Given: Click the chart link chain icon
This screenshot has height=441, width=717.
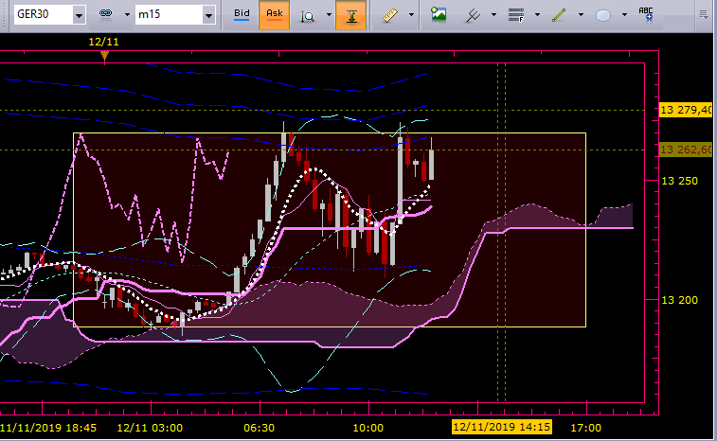Looking at the screenshot, I should tap(106, 14).
